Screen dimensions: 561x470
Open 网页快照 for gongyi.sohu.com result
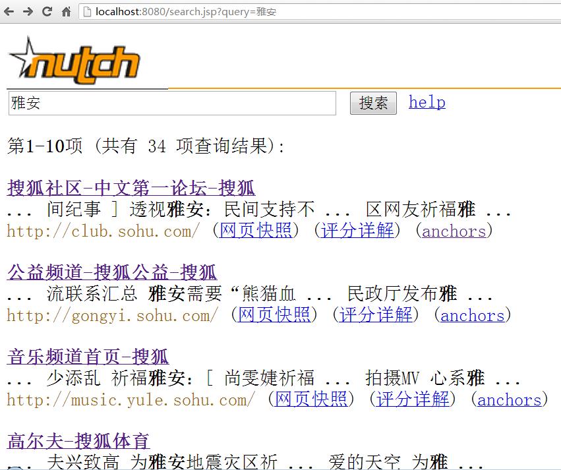pyautogui.click(x=274, y=314)
